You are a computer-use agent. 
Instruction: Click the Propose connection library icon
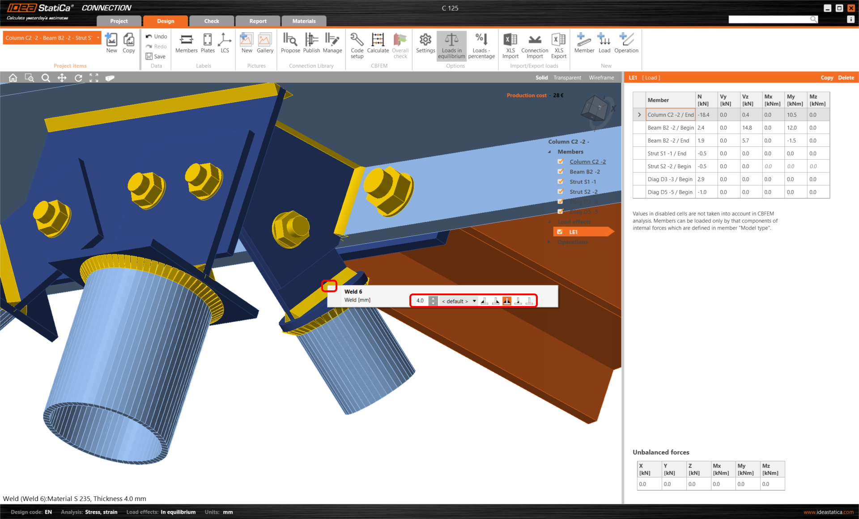point(290,44)
